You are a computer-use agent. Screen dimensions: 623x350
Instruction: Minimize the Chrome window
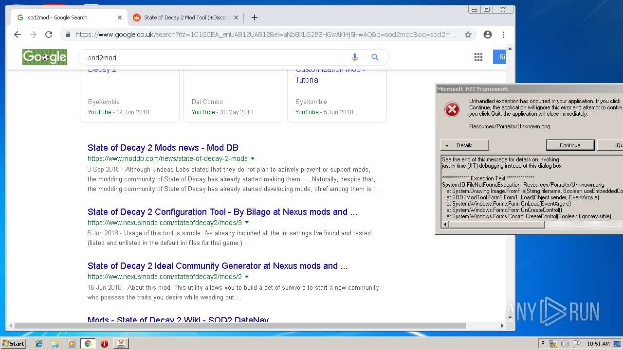pyautogui.click(x=475, y=9)
